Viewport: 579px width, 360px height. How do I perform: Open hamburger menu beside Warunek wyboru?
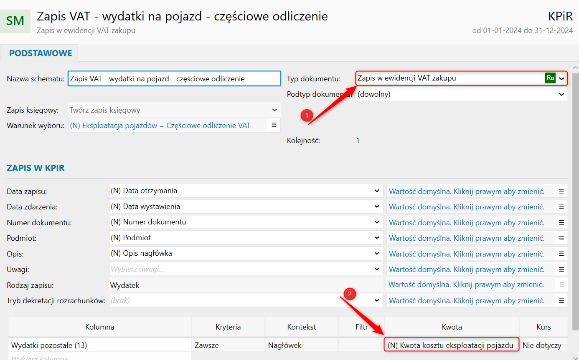click(x=274, y=125)
